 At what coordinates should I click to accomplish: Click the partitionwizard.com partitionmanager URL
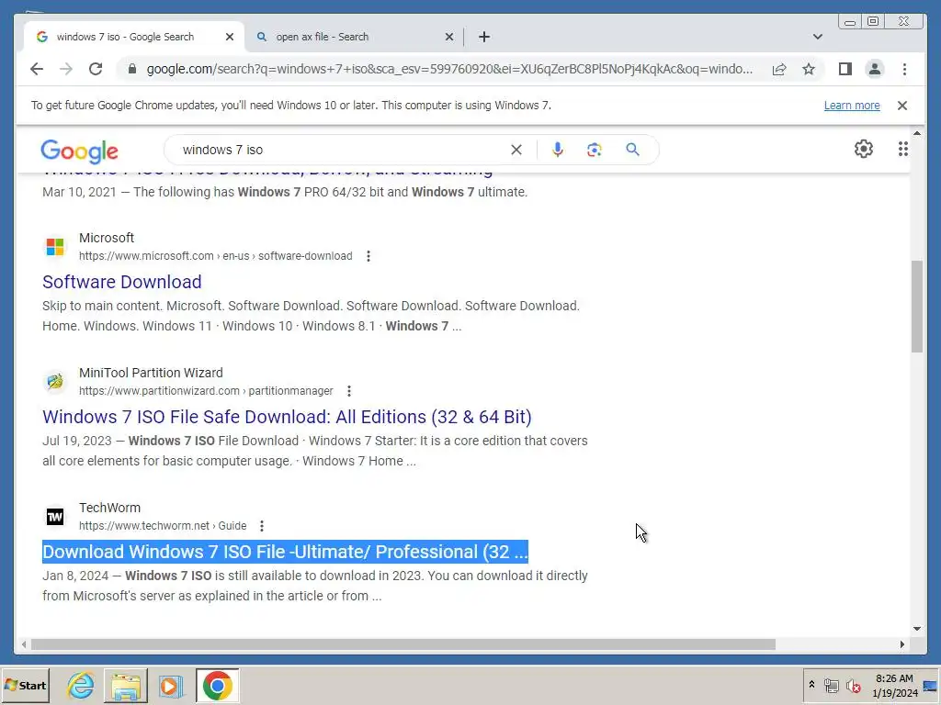(206, 391)
